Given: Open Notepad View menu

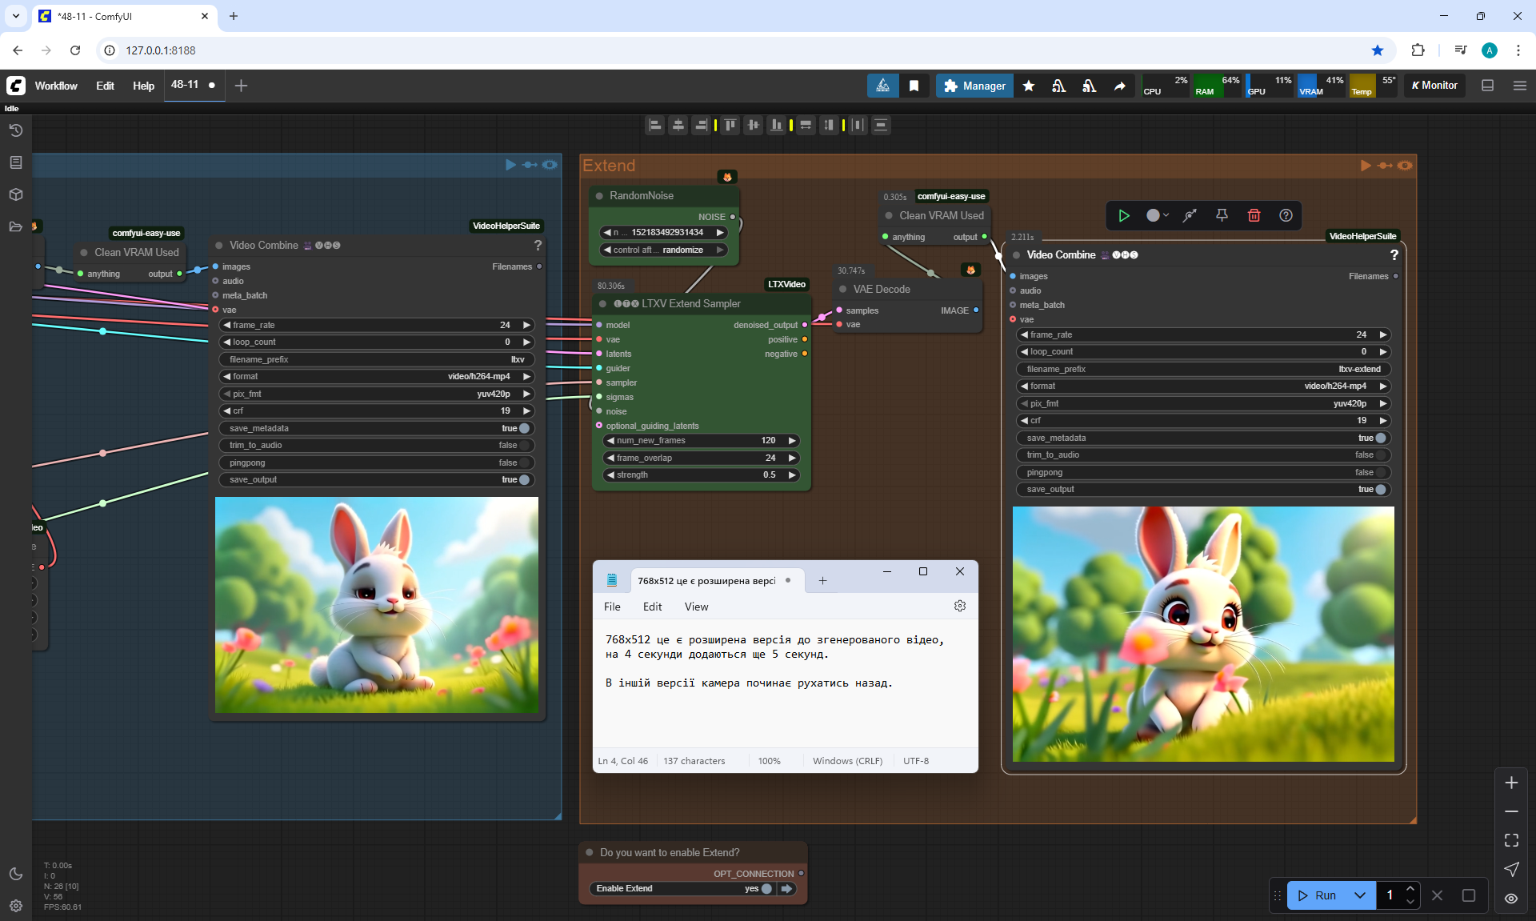Looking at the screenshot, I should point(695,607).
